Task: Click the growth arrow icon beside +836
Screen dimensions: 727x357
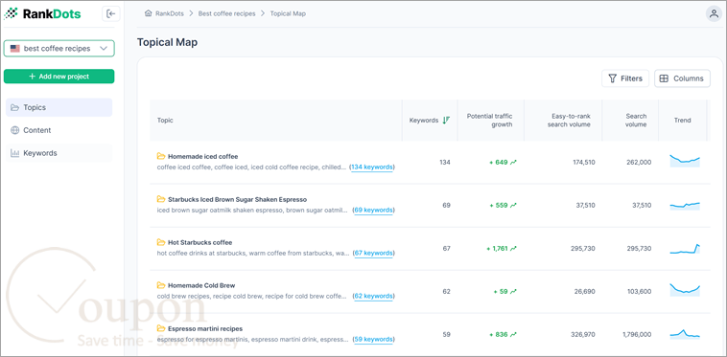Action: pos(513,334)
